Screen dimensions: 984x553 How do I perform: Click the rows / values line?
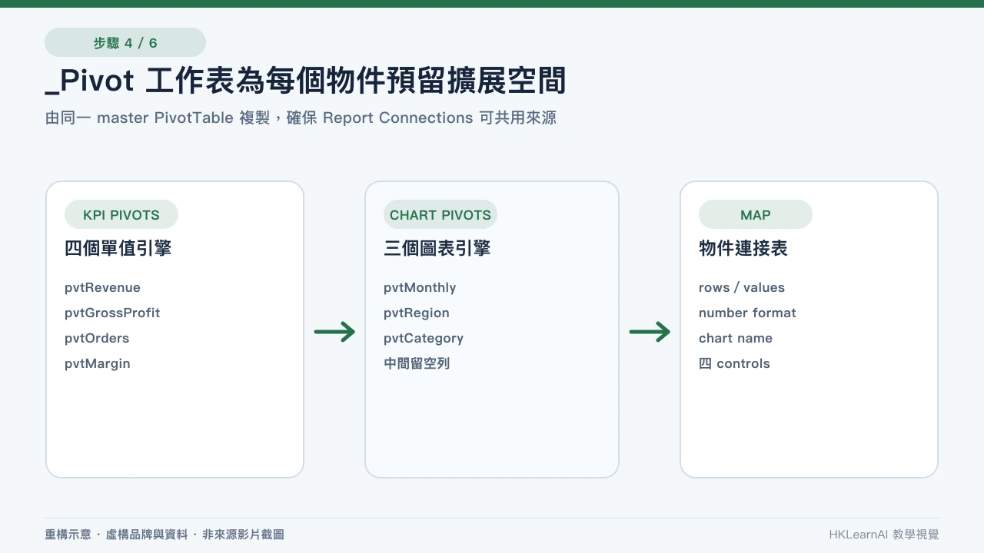[742, 287]
